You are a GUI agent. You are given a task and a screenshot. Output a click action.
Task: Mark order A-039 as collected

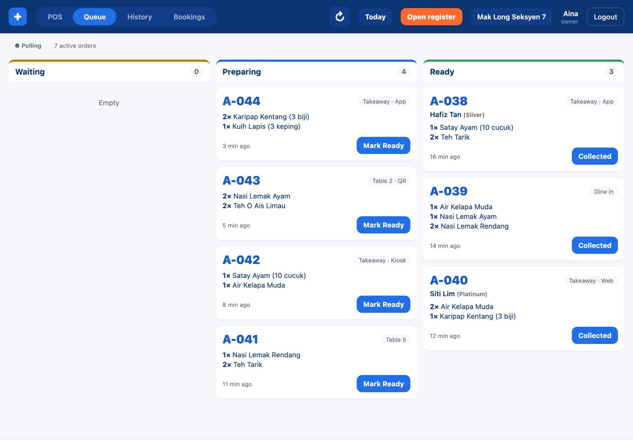click(x=595, y=245)
